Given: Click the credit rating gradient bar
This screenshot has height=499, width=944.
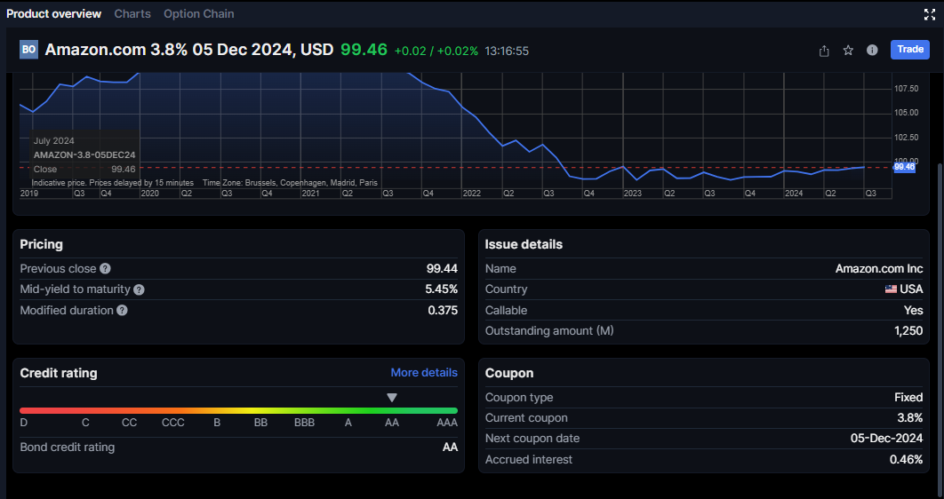Looking at the screenshot, I should 238,410.
